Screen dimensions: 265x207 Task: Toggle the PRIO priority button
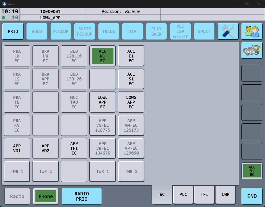click(13, 31)
